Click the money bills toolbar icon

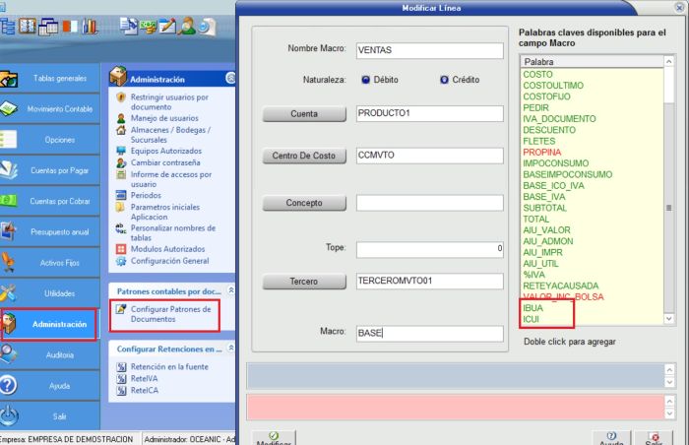click(x=148, y=24)
